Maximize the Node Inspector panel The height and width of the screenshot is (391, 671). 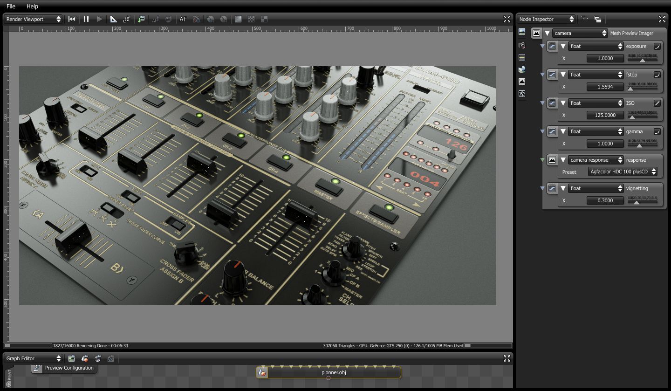click(x=662, y=19)
